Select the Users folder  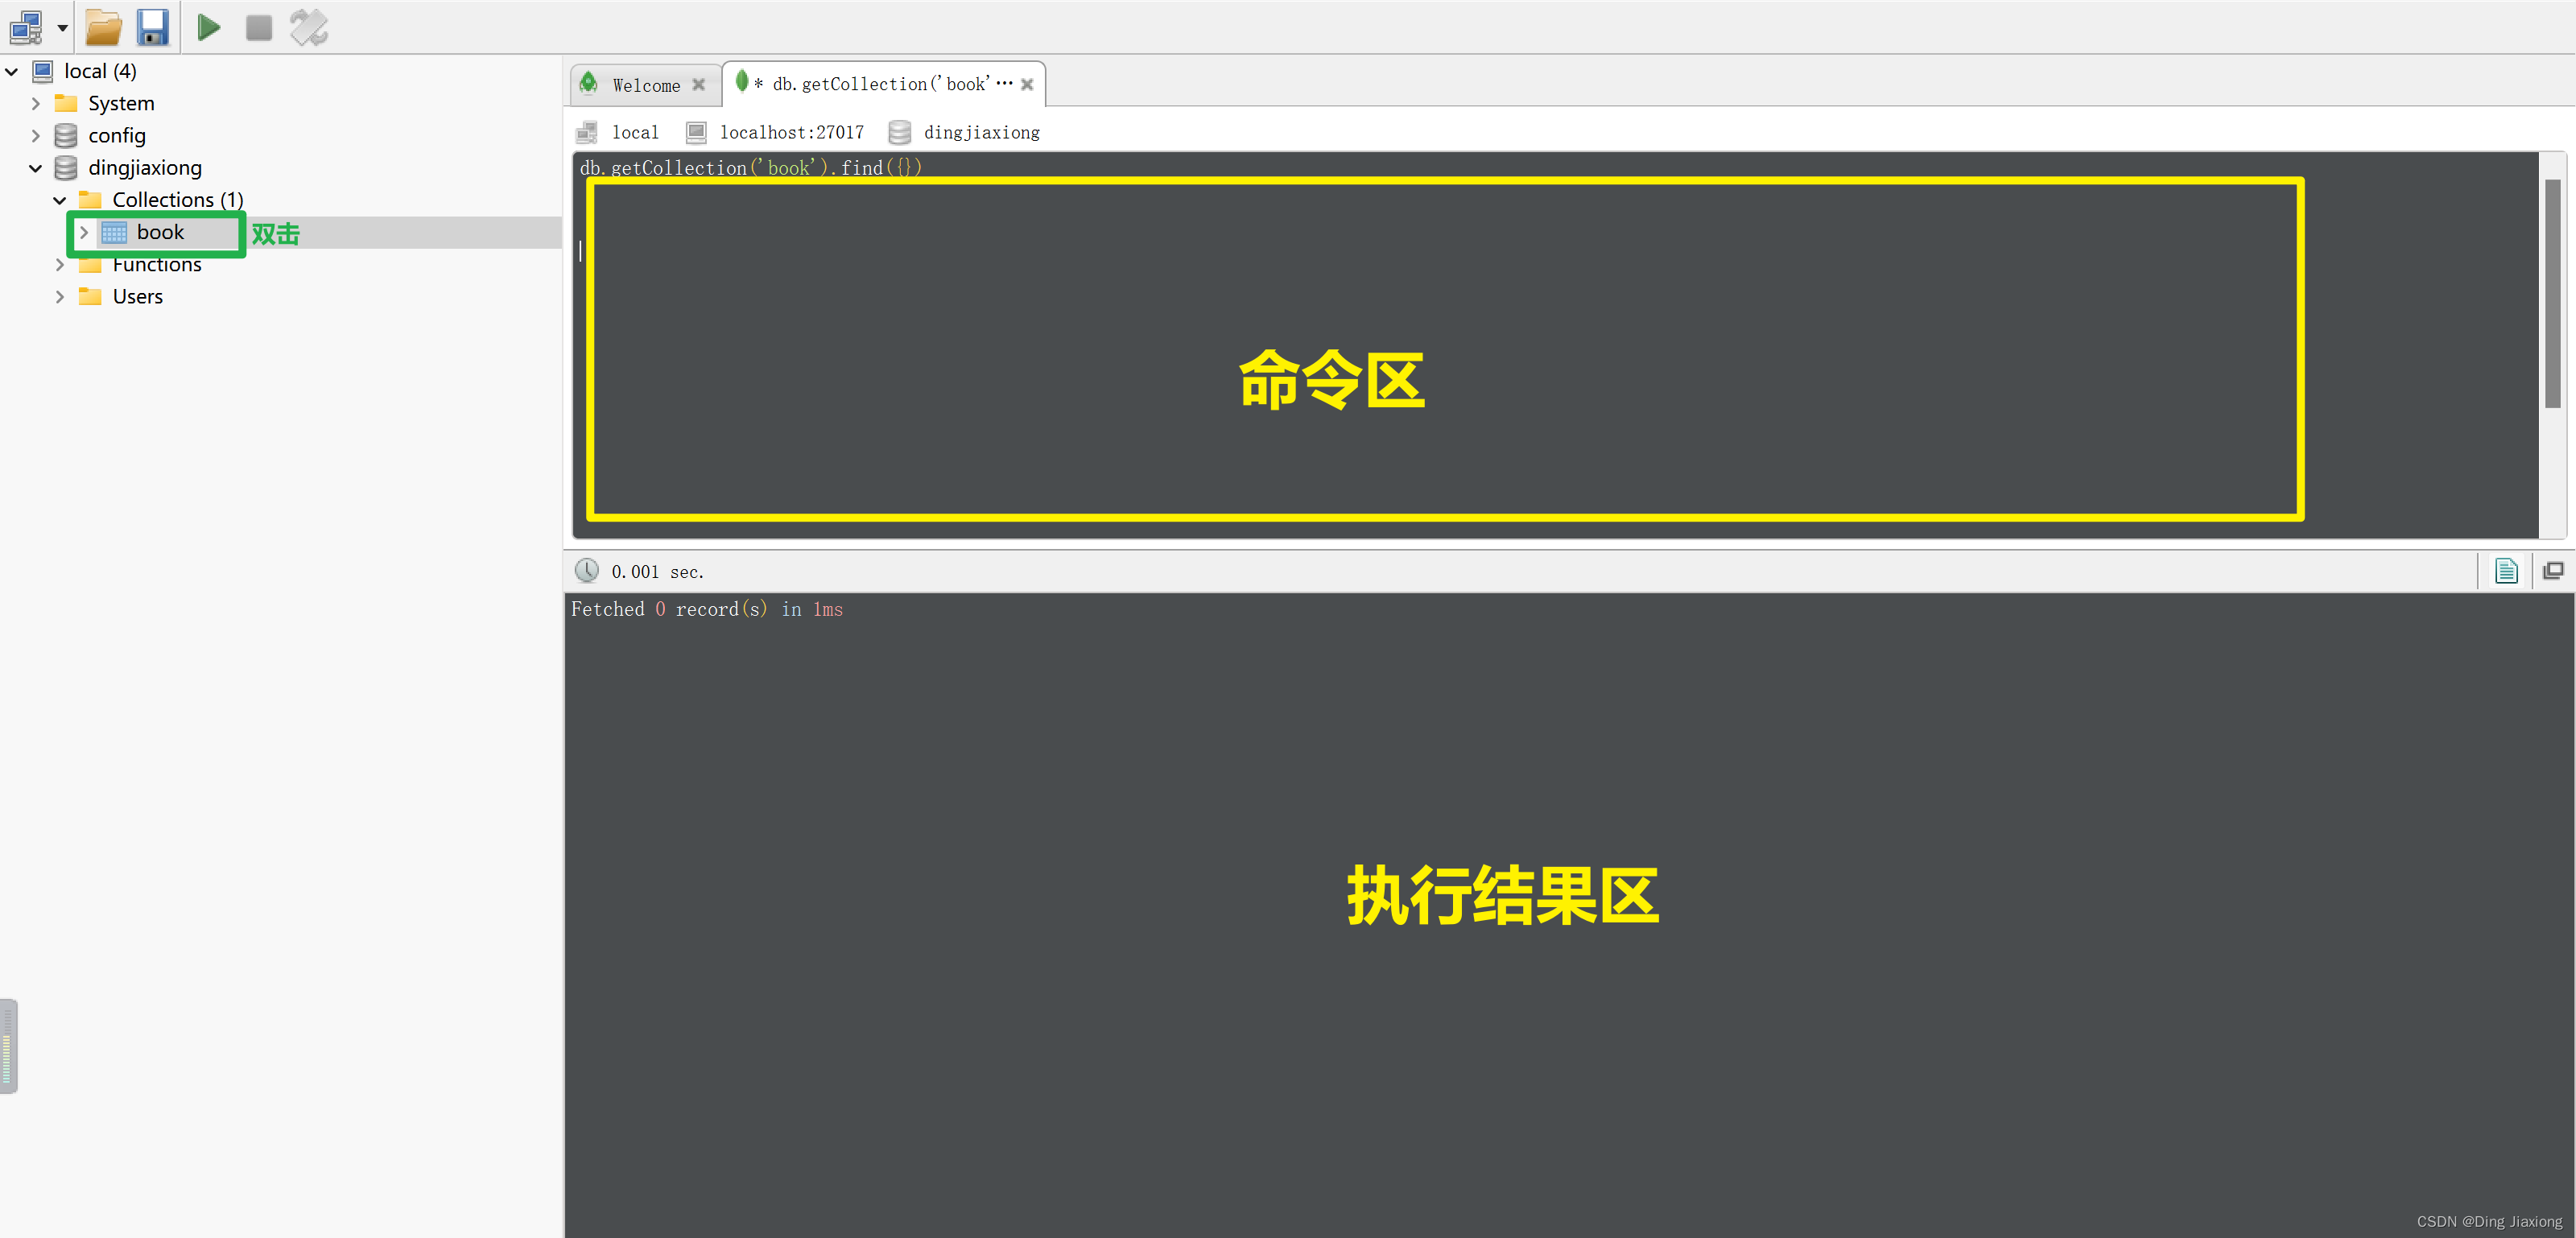(138, 296)
